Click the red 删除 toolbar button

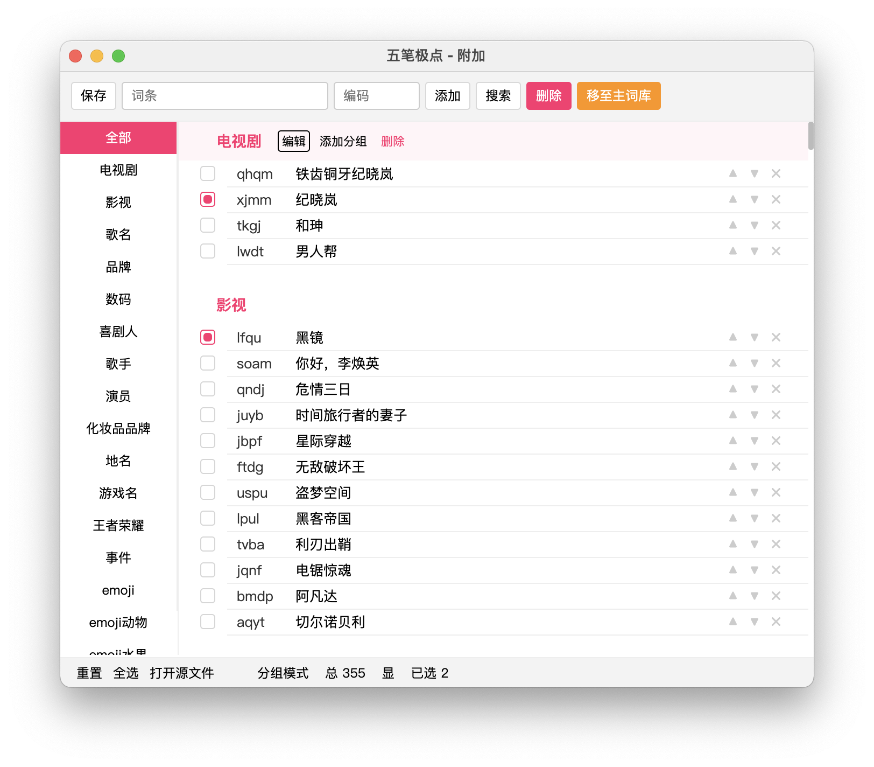549,96
